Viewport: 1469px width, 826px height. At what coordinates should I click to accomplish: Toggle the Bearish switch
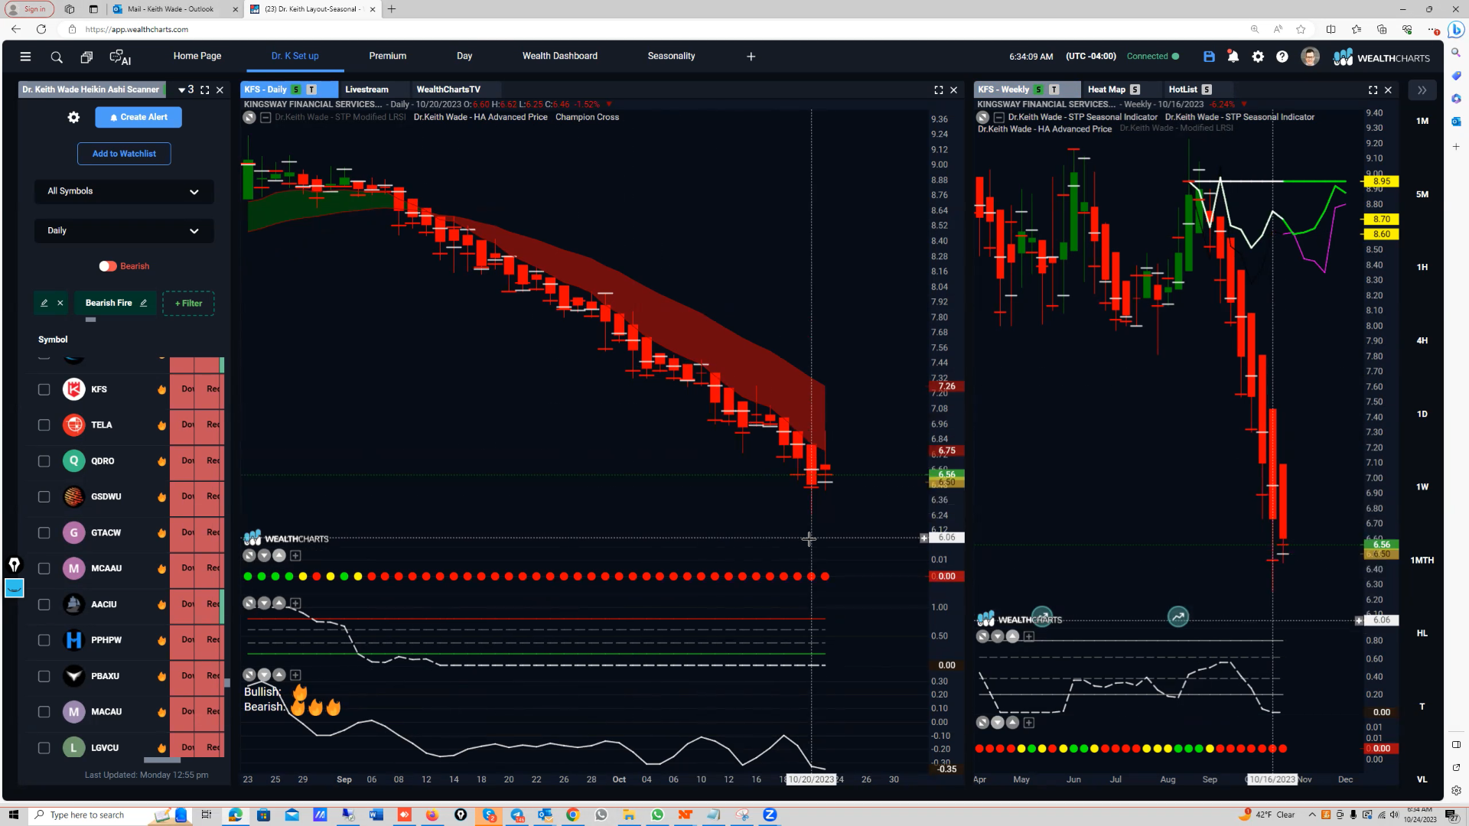(x=107, y=266)
